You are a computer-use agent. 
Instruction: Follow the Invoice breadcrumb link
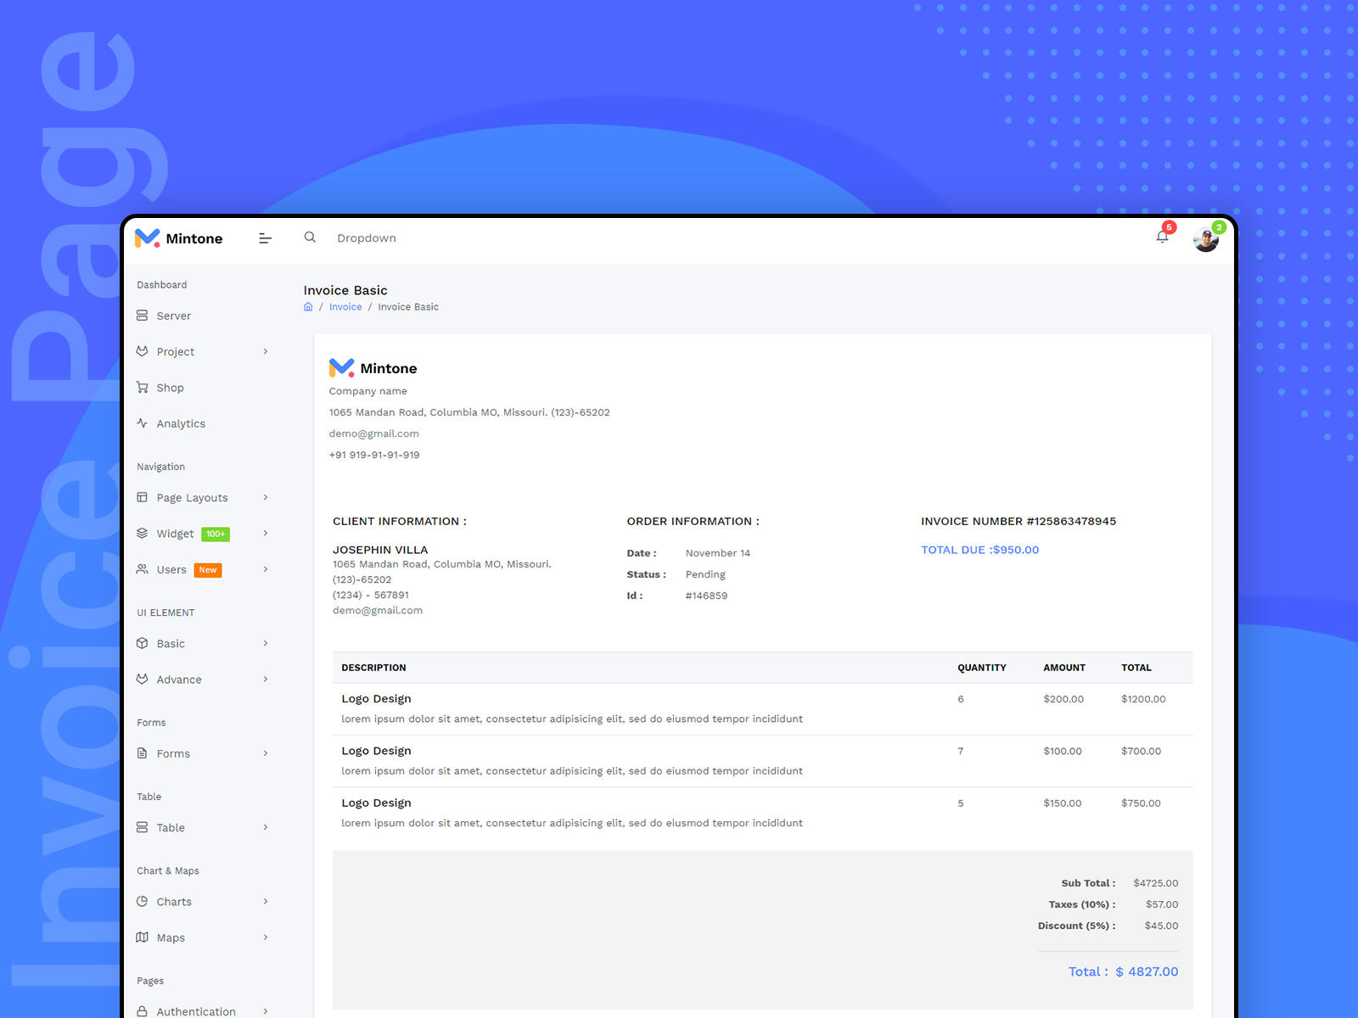[x=345, y=307]
